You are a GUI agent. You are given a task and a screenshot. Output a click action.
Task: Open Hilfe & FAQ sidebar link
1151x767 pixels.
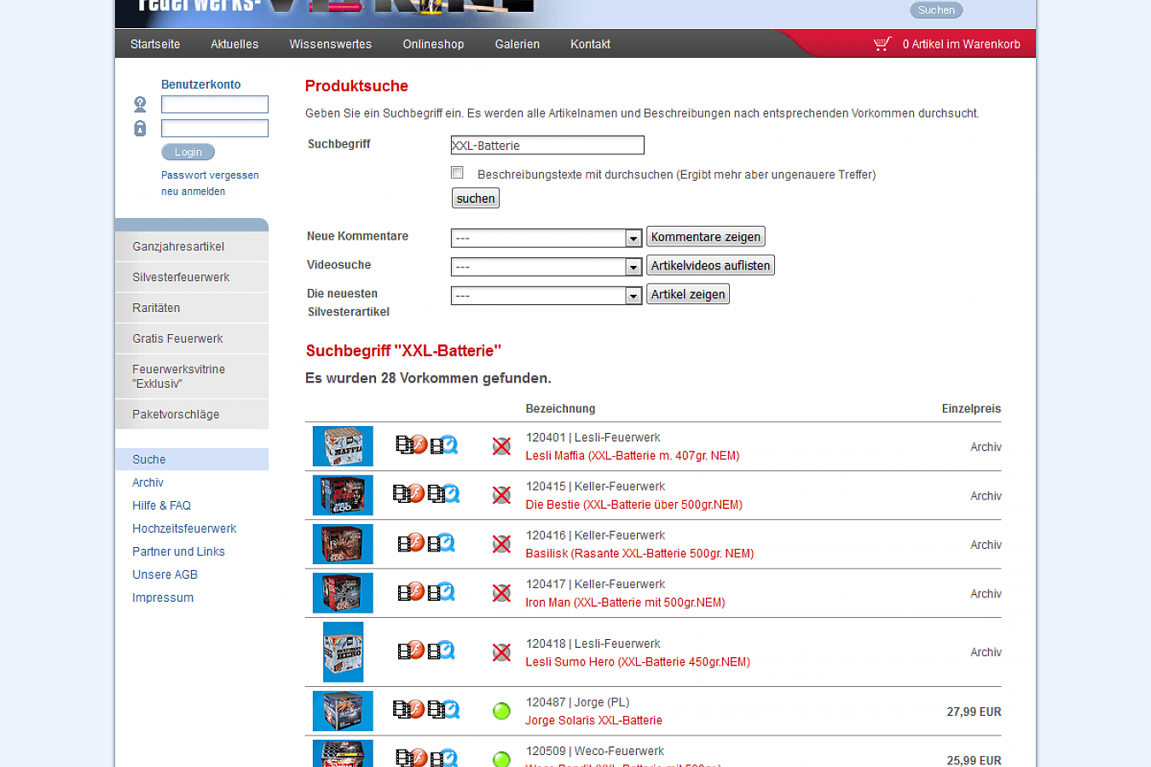coord(161,505)
